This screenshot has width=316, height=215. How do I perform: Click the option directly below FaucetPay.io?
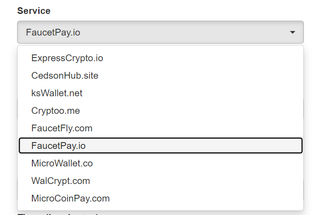point(62,163)
